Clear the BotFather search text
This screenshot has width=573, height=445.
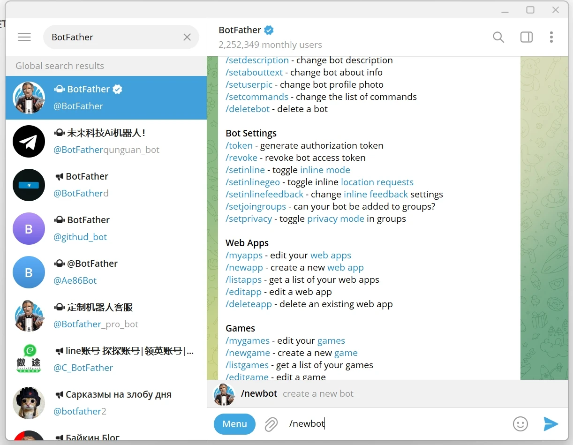[x=187, y=37]
